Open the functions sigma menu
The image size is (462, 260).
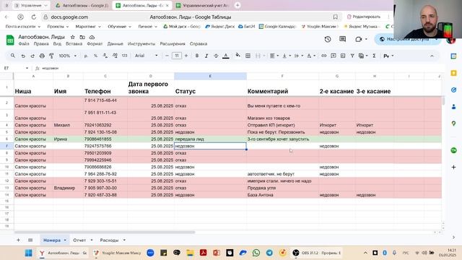pos(374,56)
